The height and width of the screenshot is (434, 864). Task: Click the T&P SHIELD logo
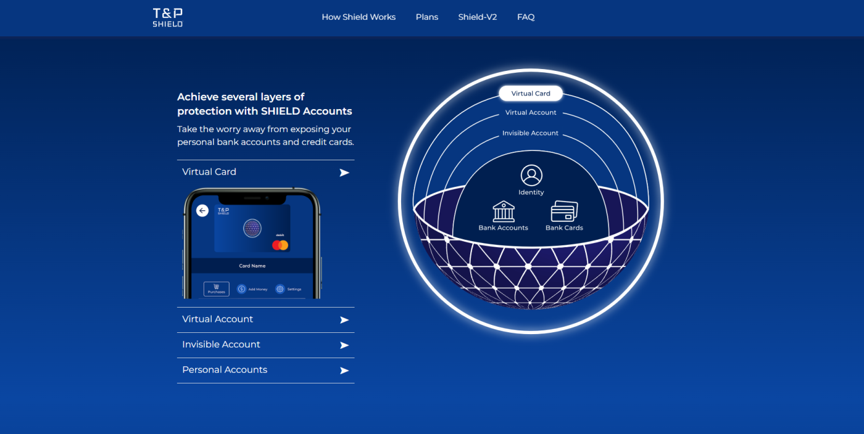[x=167, y=17]
